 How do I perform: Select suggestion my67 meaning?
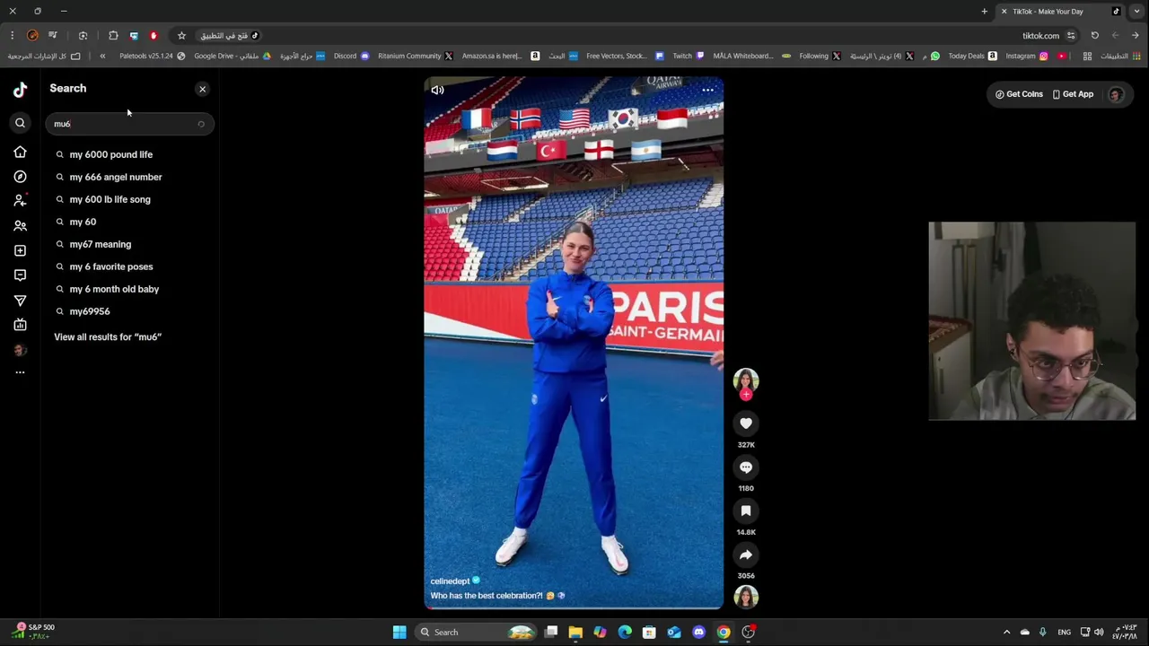100,244
